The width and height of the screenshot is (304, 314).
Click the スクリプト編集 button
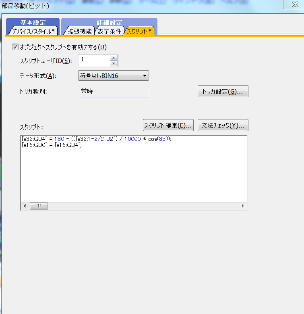point(168,125)
